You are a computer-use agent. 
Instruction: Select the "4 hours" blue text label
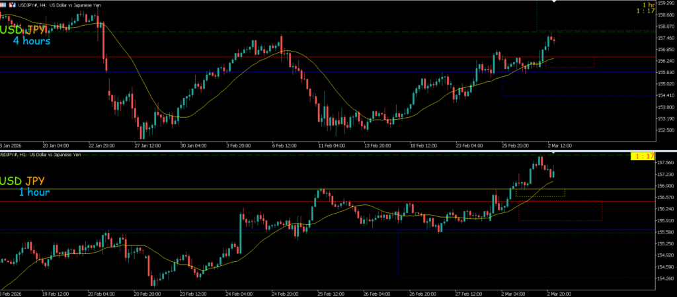click(x=31, y=41)
